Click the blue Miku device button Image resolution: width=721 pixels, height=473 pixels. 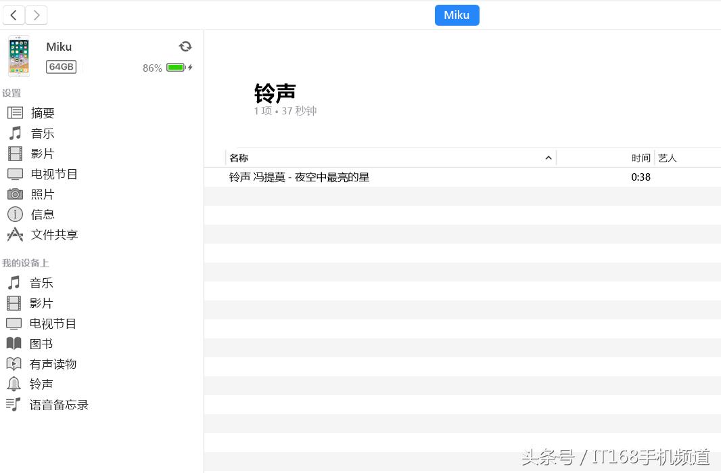coord(457,15)
